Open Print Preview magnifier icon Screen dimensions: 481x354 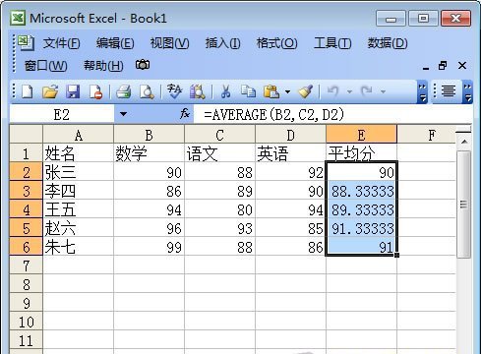(x=147, y=91)
